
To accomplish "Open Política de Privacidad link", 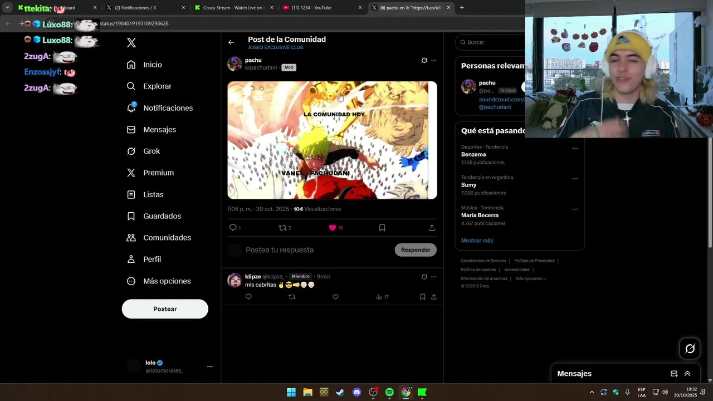I will (x=534, y=261).
